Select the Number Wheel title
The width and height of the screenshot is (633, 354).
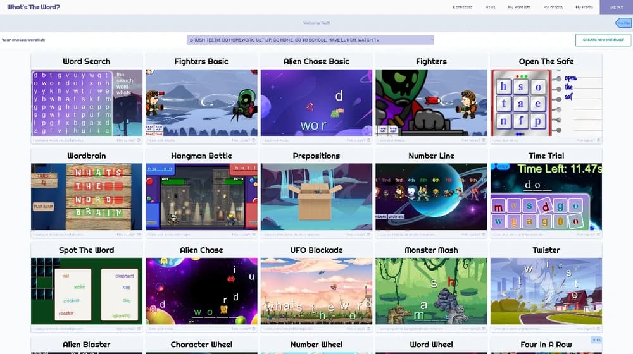click(x=316, y=345)
